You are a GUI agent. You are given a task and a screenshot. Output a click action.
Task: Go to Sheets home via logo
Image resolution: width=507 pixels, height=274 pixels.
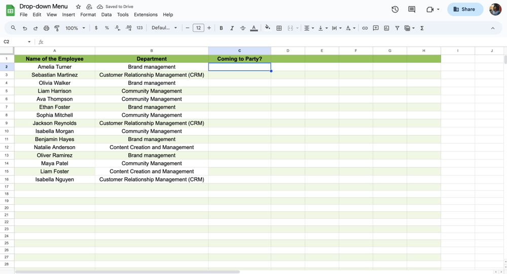[10, 10]
